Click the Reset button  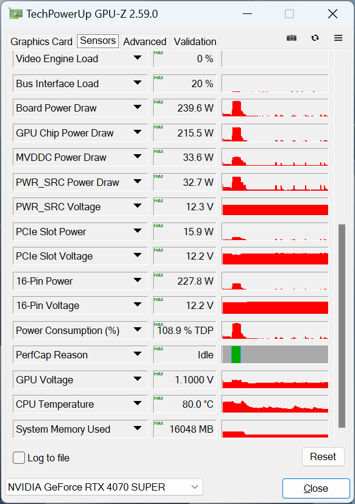323,456
